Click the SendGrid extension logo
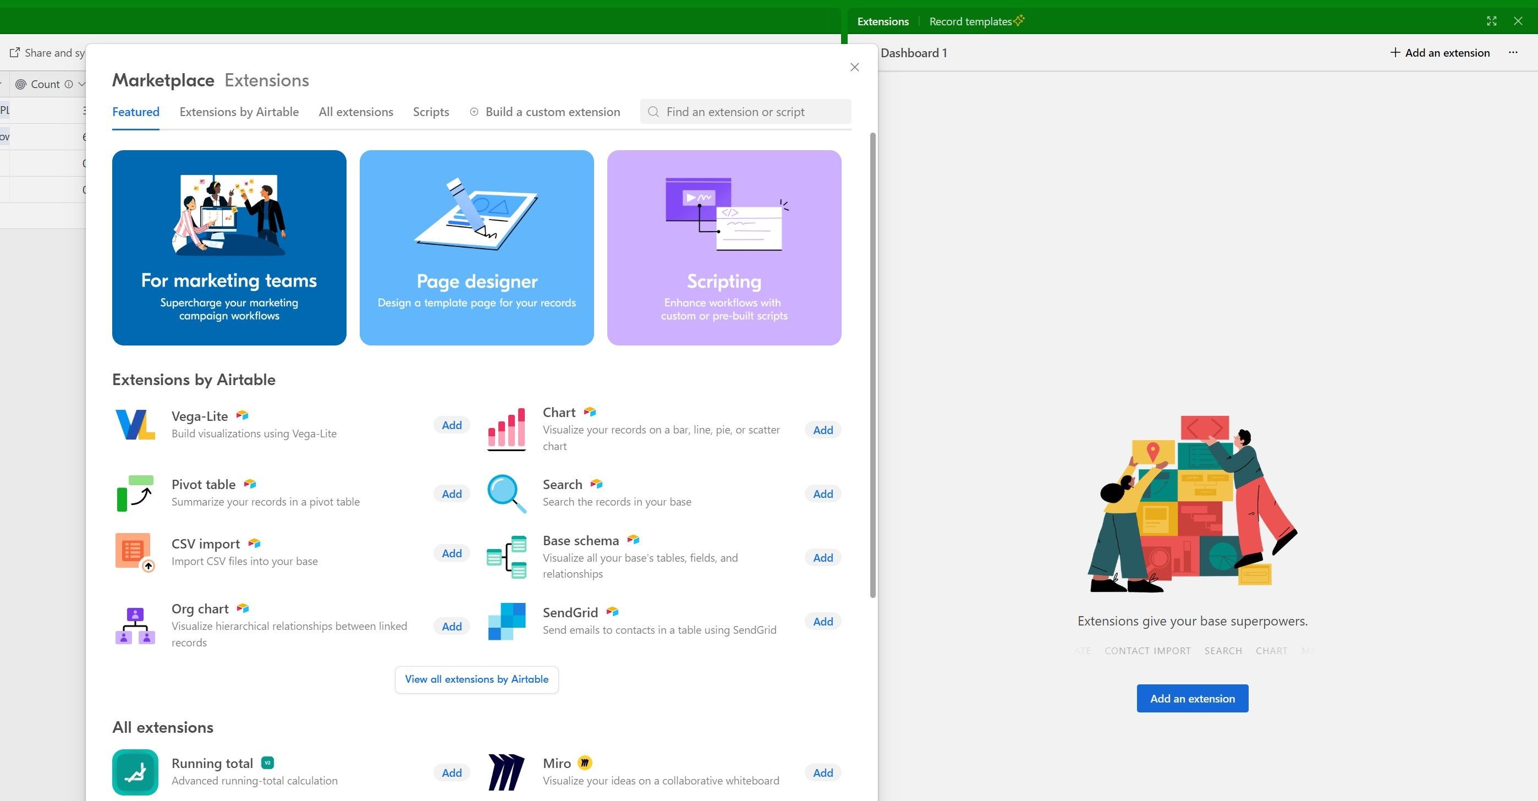 (x=506, y=621)
